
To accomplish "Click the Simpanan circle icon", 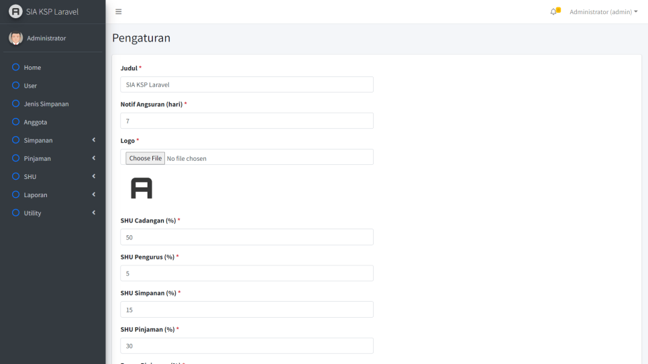I will point(15,139).
